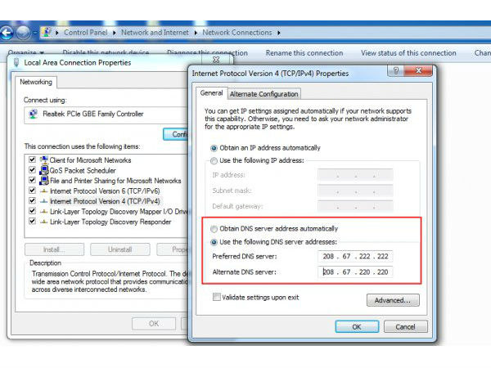The width and height of the screenshot is (491, 368).
Task: Click the Local Area Connection title icon
Action: pos(16,62)
